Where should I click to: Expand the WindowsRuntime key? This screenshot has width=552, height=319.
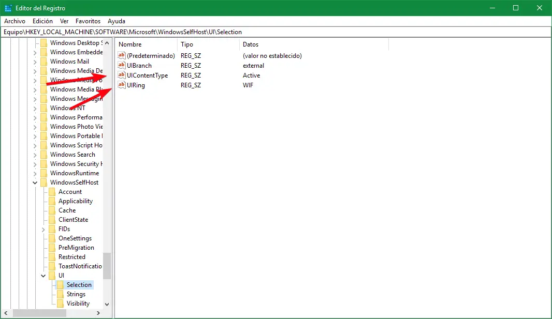(x=35, y=173)
